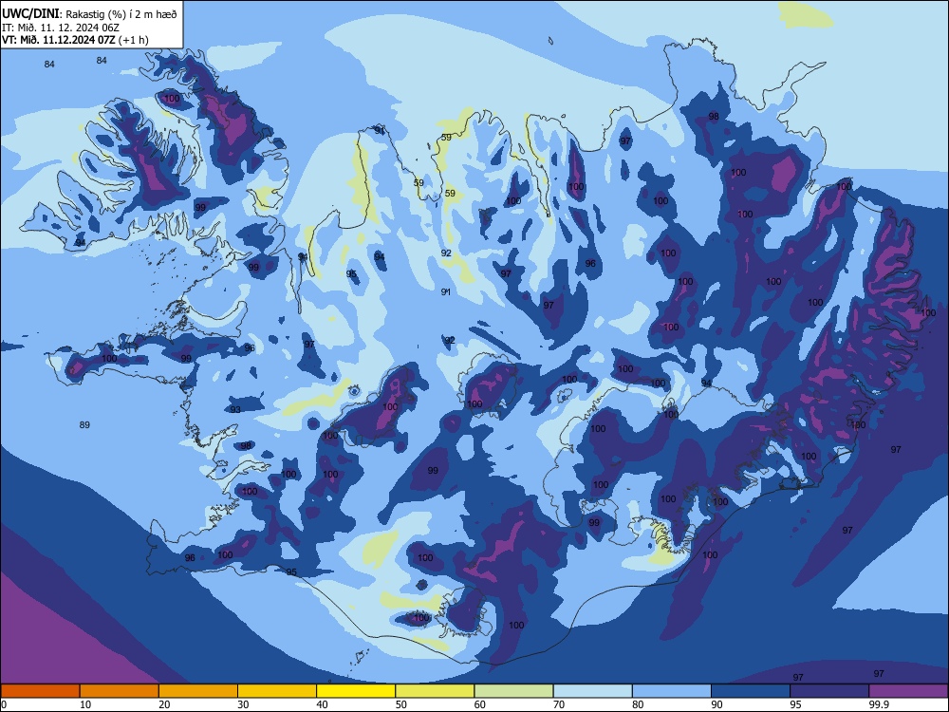Click the legend tick label '50'

[400, 704]
